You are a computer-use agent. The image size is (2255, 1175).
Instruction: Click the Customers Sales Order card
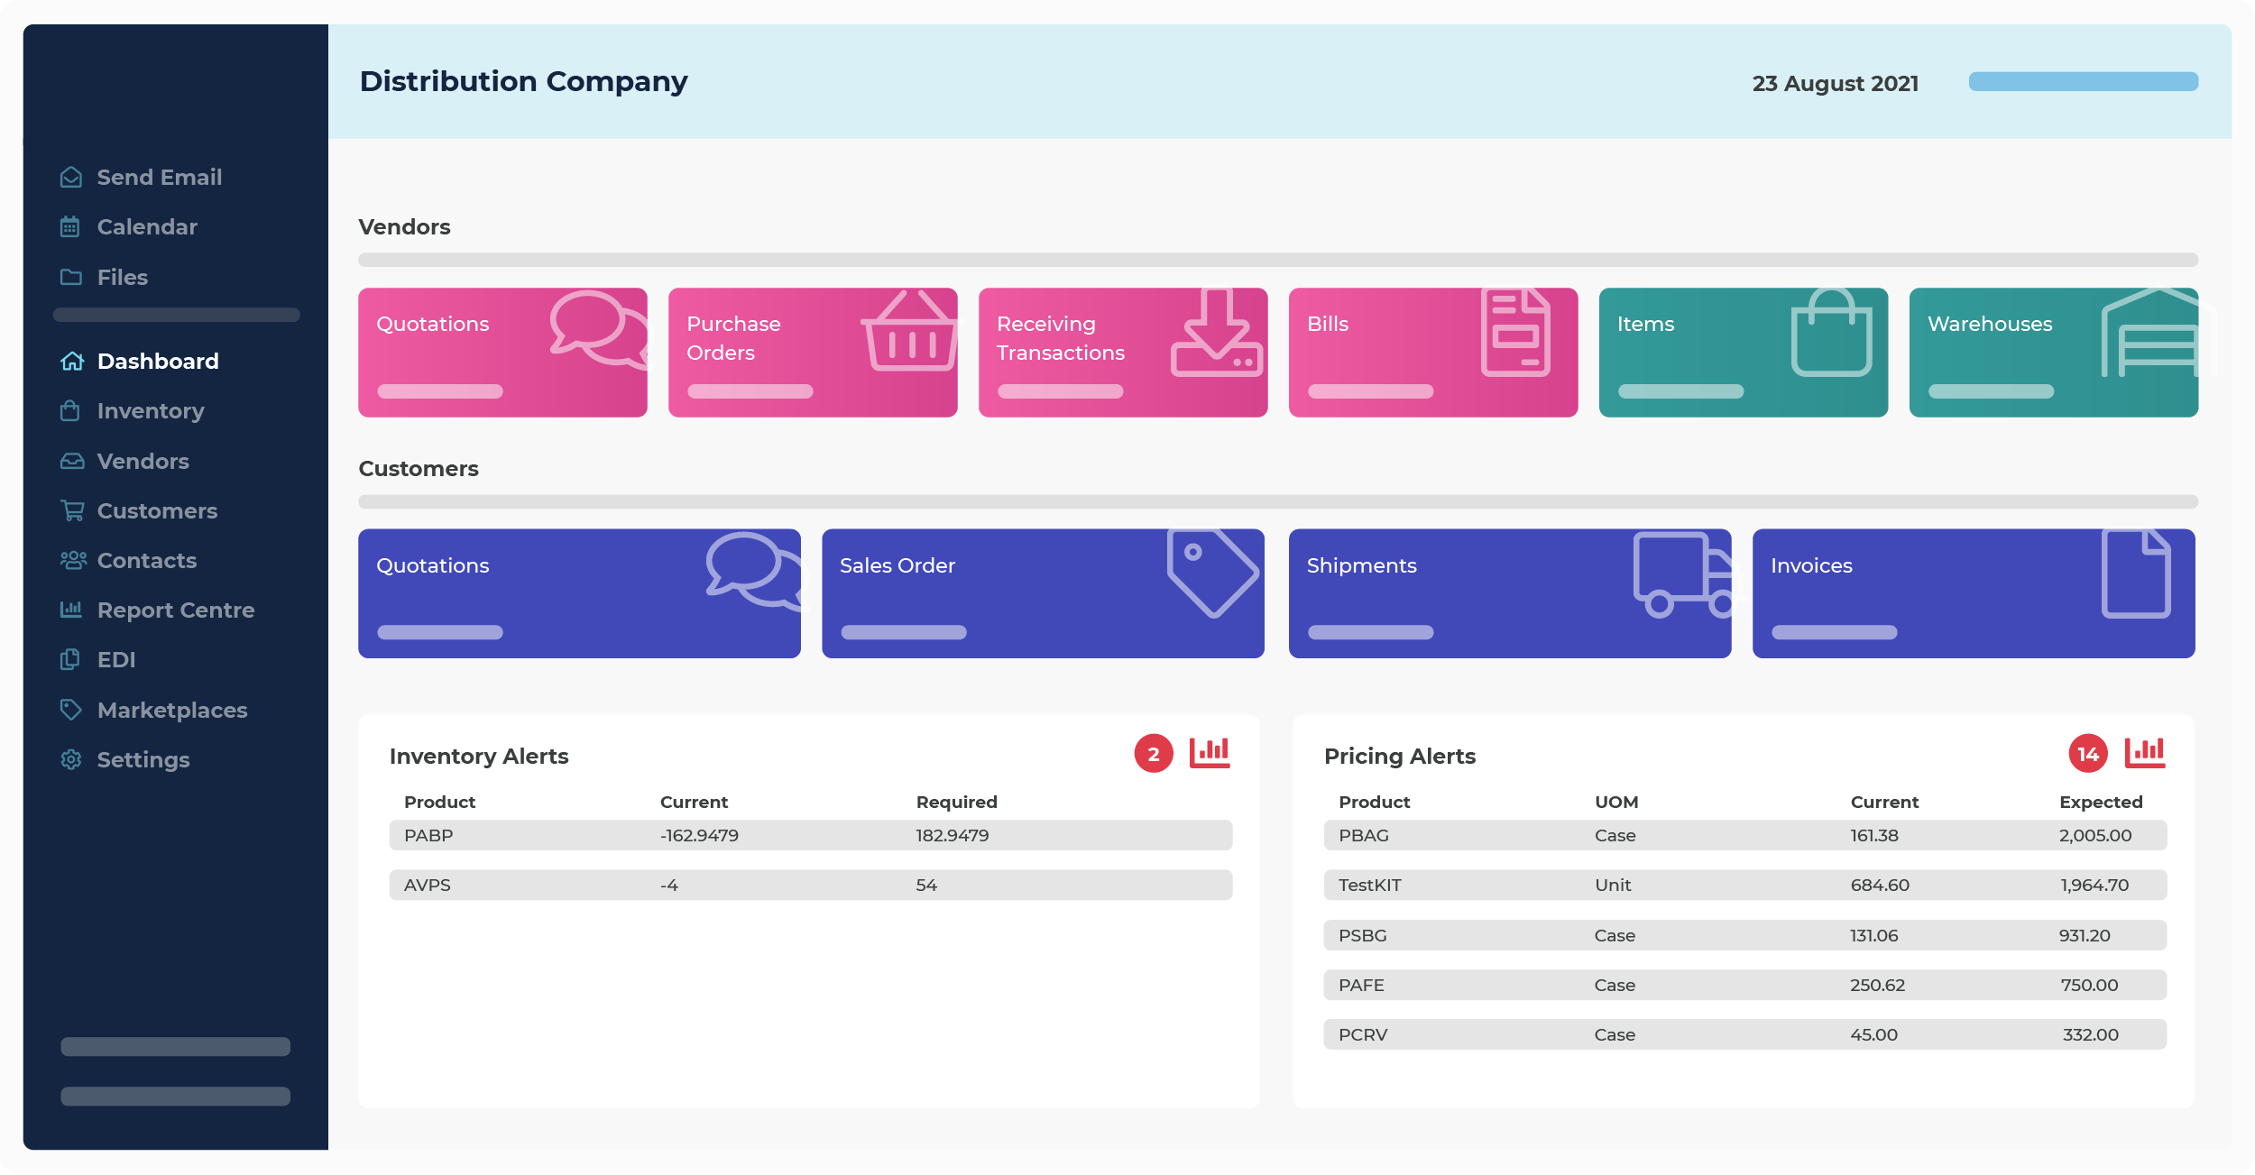(x=1044, y=592)
